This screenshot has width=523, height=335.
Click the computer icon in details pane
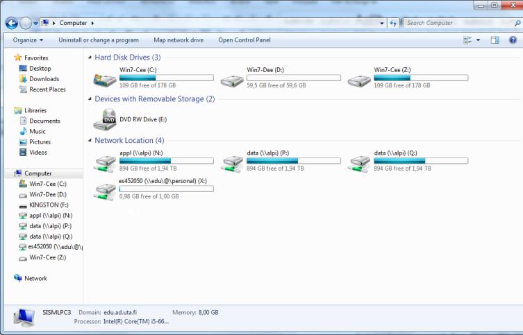click(24, 318)
